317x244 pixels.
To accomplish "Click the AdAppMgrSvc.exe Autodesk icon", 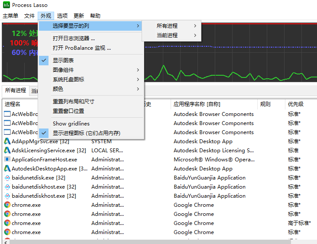I will 7,141.
